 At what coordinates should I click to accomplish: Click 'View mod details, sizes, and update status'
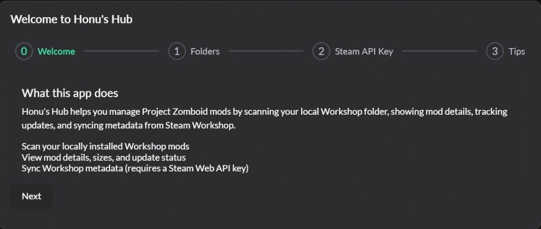click(104, 157)
